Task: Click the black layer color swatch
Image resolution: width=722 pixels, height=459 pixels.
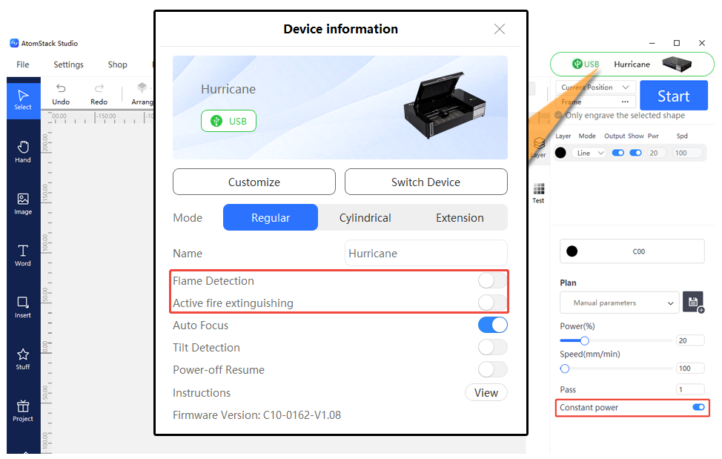Action: point(560,153)
